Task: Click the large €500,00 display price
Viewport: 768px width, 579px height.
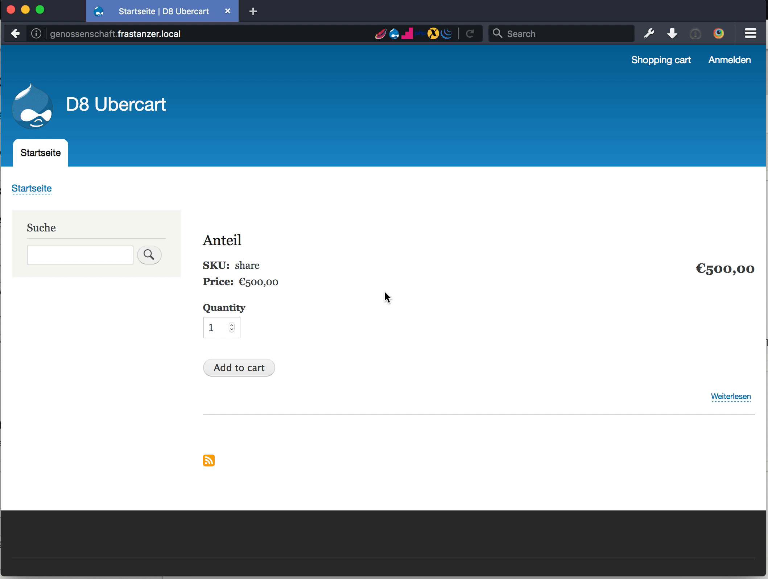Action: click(x=725, y=268)
